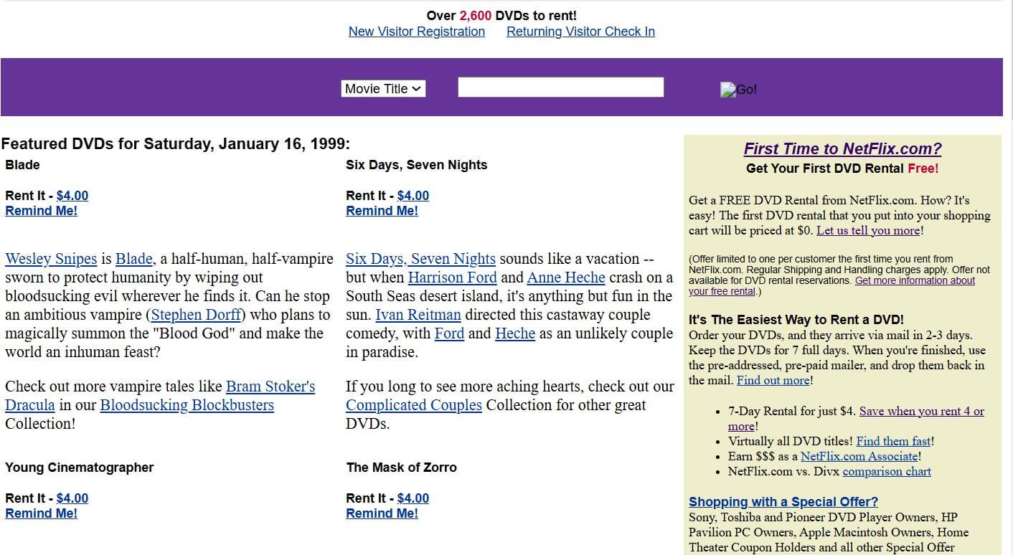This screenshot has width=1013, height=555.
Task: Open the NetFlix.com vs. Divx comparison chart
Action: coord(886,471)
